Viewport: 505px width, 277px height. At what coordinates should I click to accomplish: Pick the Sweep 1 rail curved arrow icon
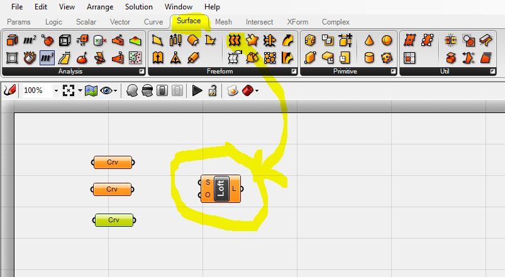coord(287,41)
